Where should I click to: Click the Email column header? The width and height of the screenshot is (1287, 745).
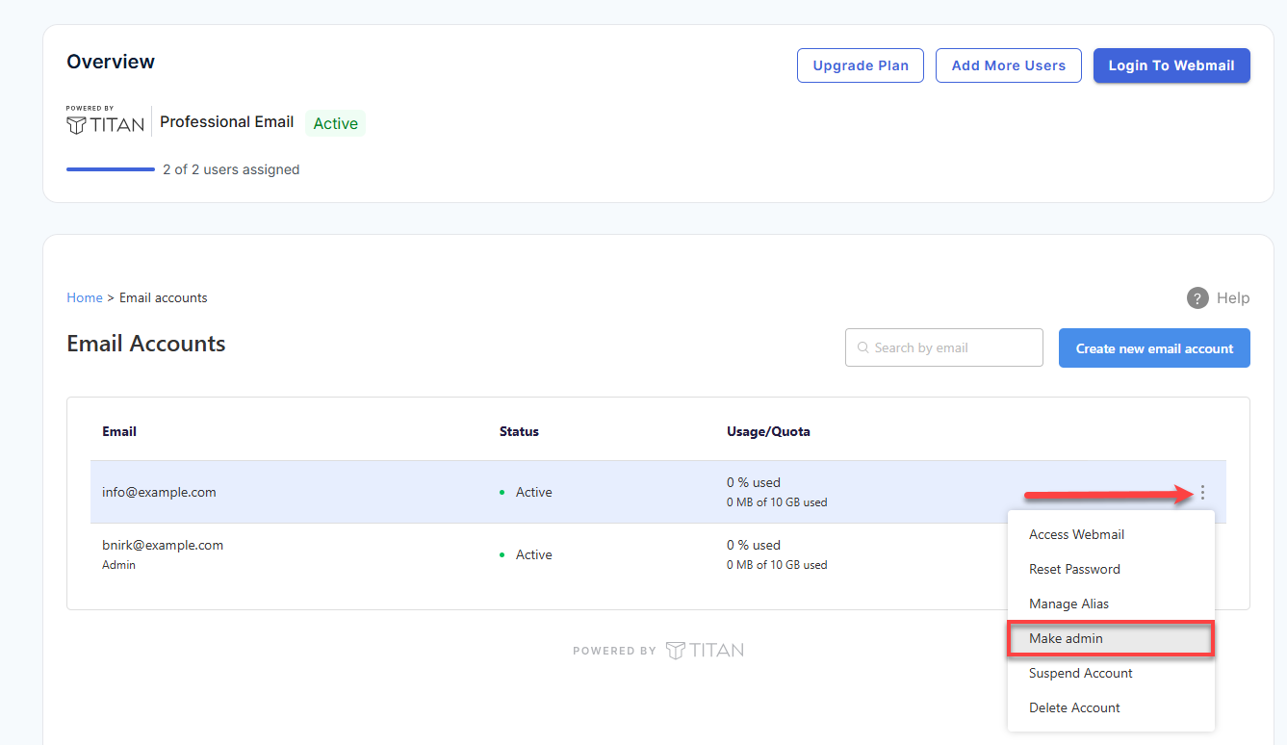point(119,431)
